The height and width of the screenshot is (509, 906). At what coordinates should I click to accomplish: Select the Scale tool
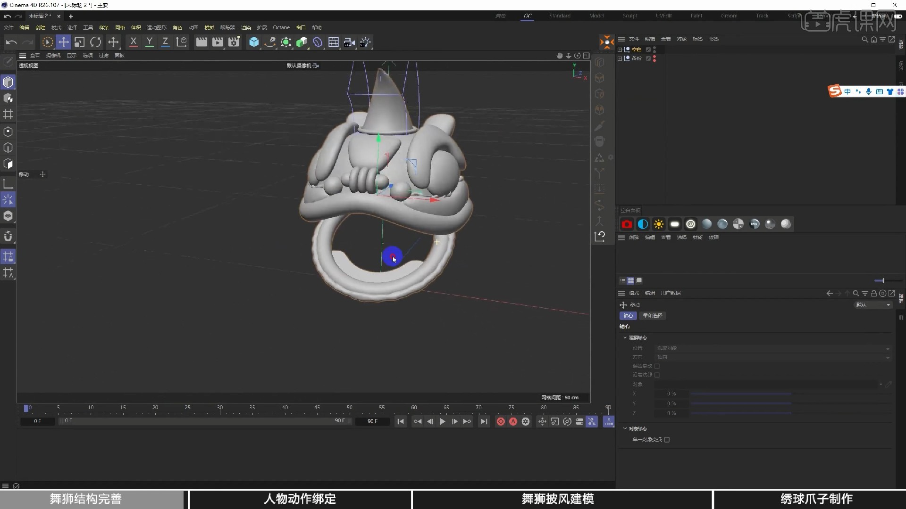79,42
